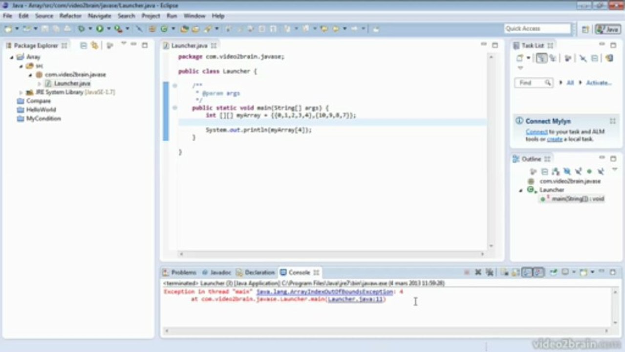Toggle Pin Console button
This screenshot has width=625, height=352.
pyautogui.click(x=553, y=272)
